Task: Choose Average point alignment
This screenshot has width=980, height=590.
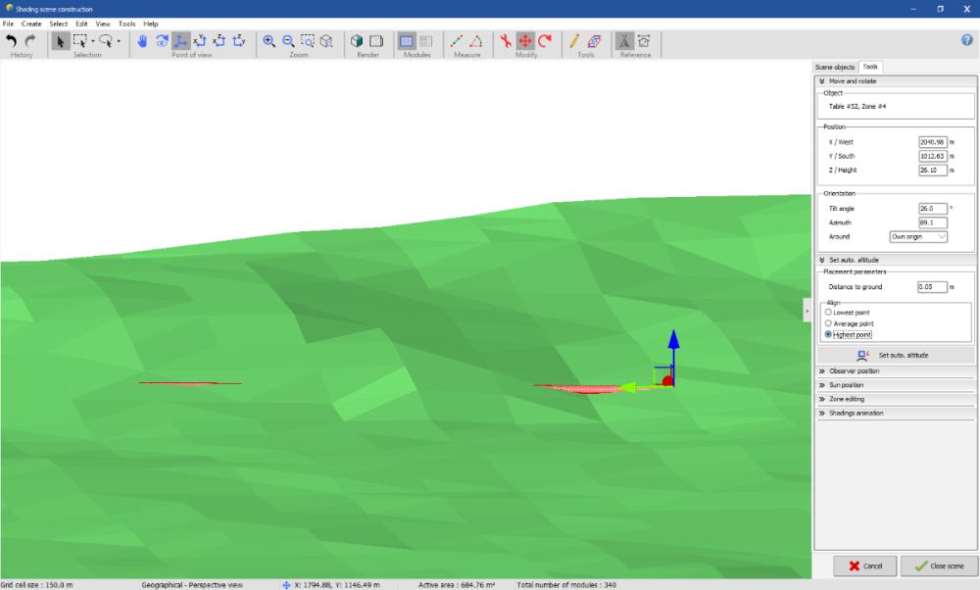Action: [829, 323]
